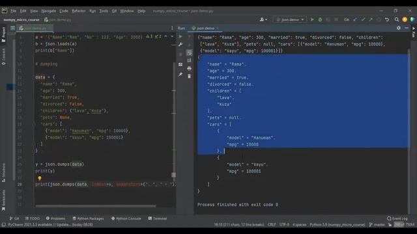Image resolution: width=417 pixels, height=234 pixels.
Task: Click the print icon in Run console
Action: (189, 68)
